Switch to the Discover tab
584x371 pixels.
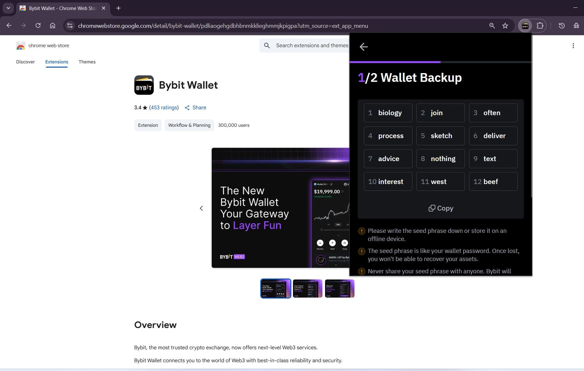(26, 62)
